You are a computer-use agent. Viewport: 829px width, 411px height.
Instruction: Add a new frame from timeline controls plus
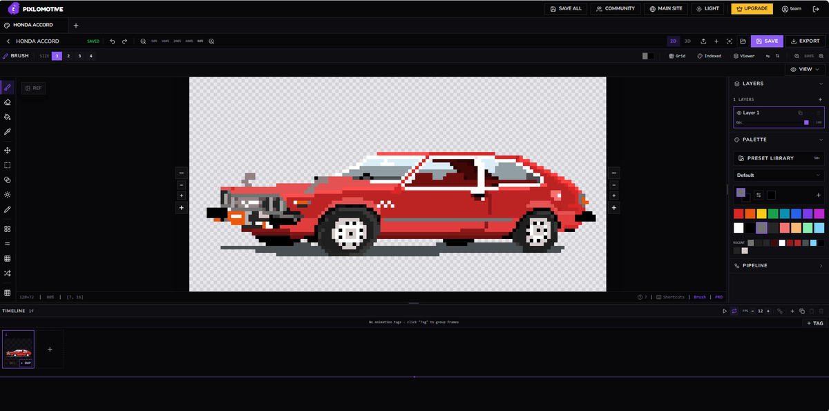click(x=792, y=312)
